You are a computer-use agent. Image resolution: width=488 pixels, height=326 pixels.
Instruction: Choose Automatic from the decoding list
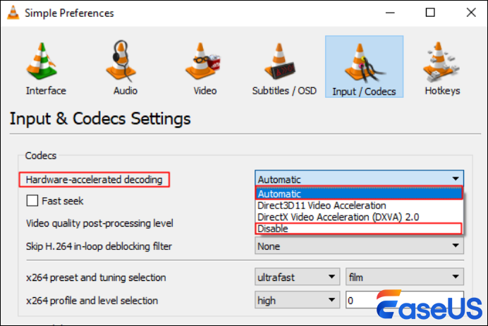tap(358, 194)
